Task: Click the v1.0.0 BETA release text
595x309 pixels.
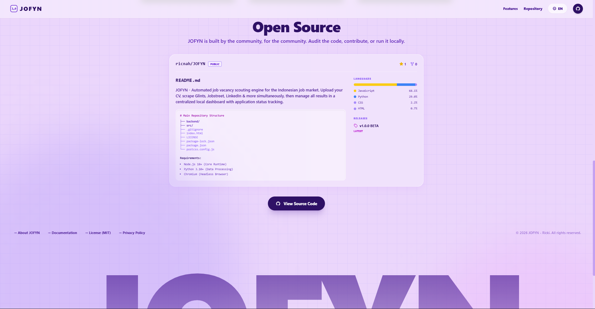Action: click(369, 126)
